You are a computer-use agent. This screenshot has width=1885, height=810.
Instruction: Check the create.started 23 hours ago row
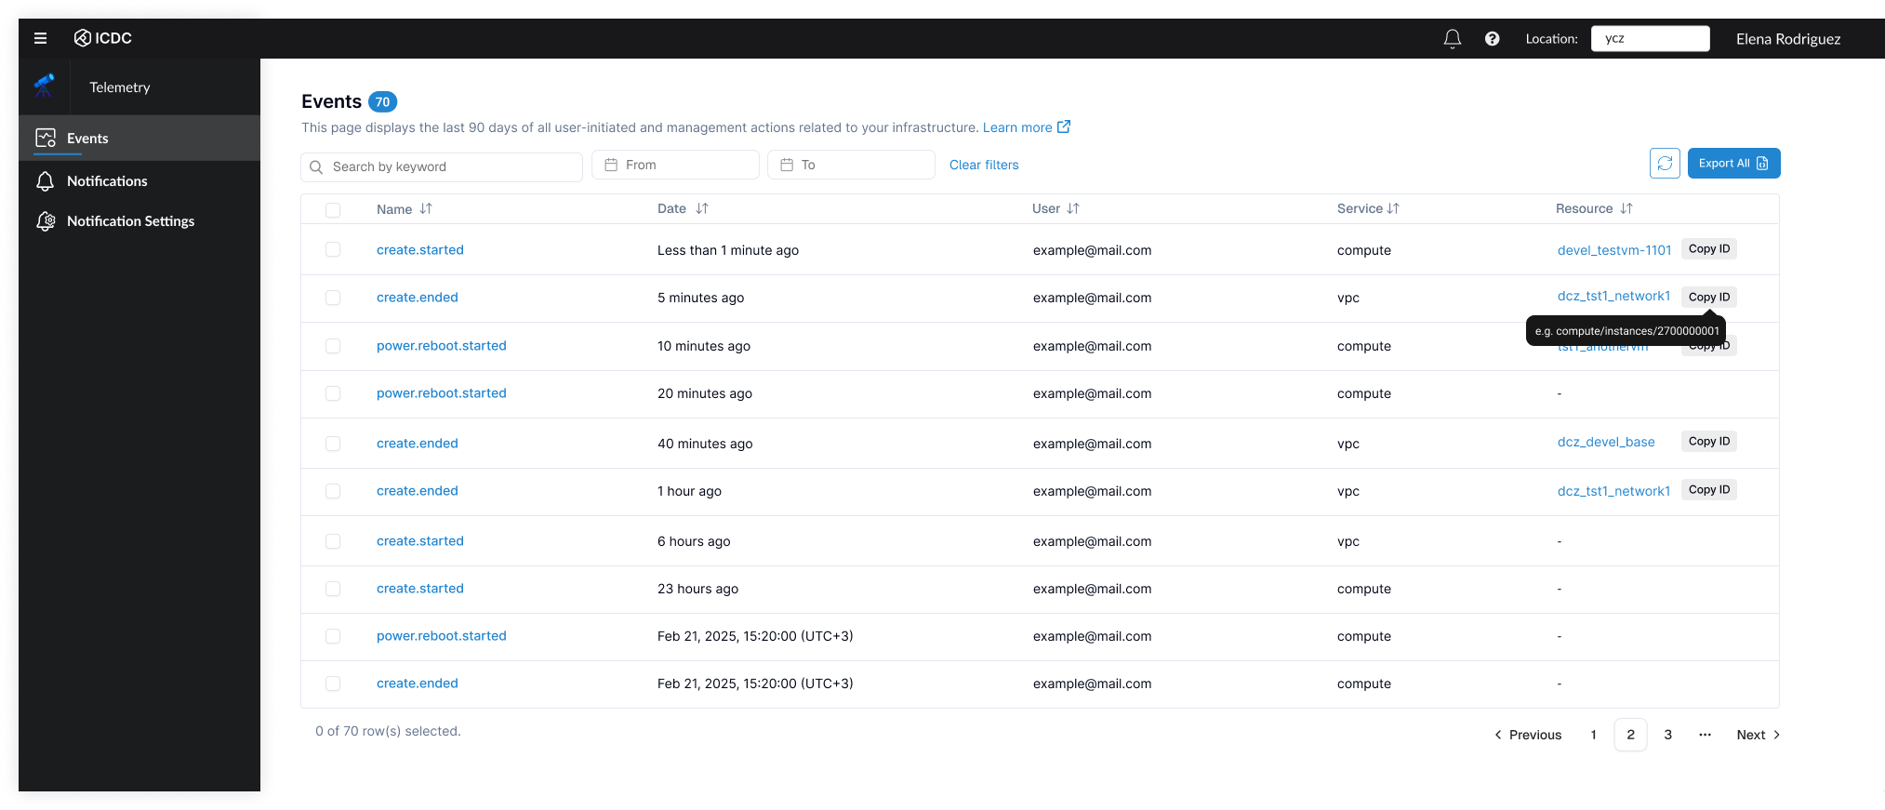pos(333,589)
